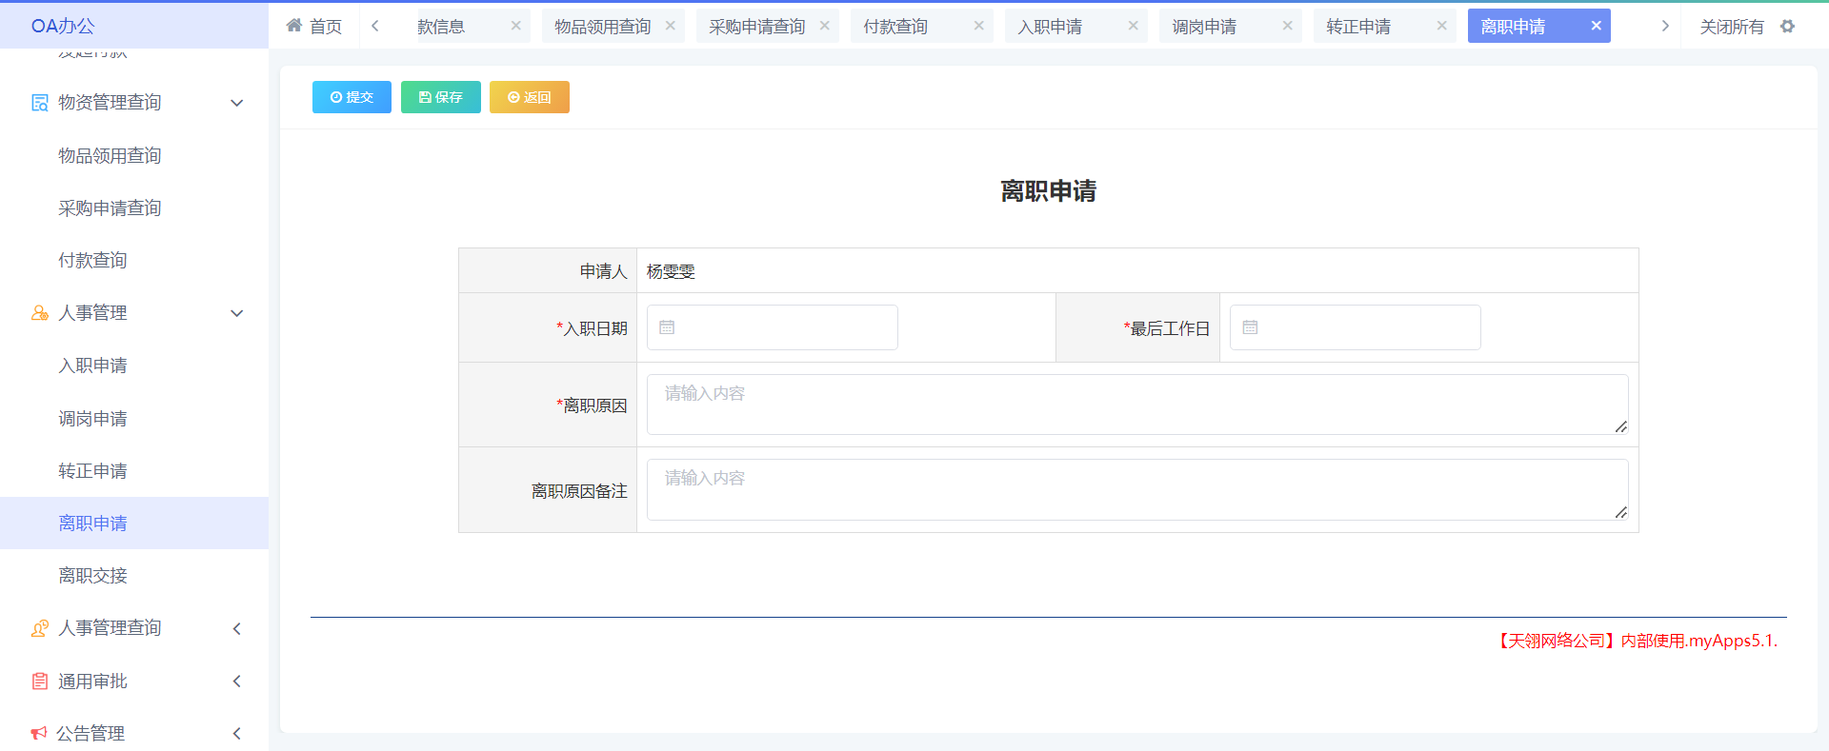Switch to the 入职申请 tab
Image resolution: width=1829 pixels, height=751 pixels.
pos(1050,27)
